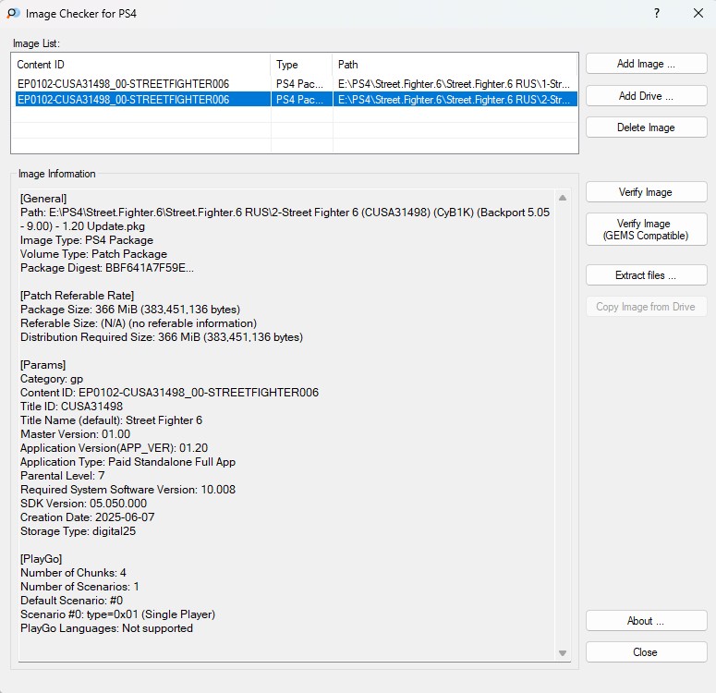This screenshot has width=716, height=693.
Task: Click the Title ID: CUSA31498 line
Action: click(x=72, y=407)
